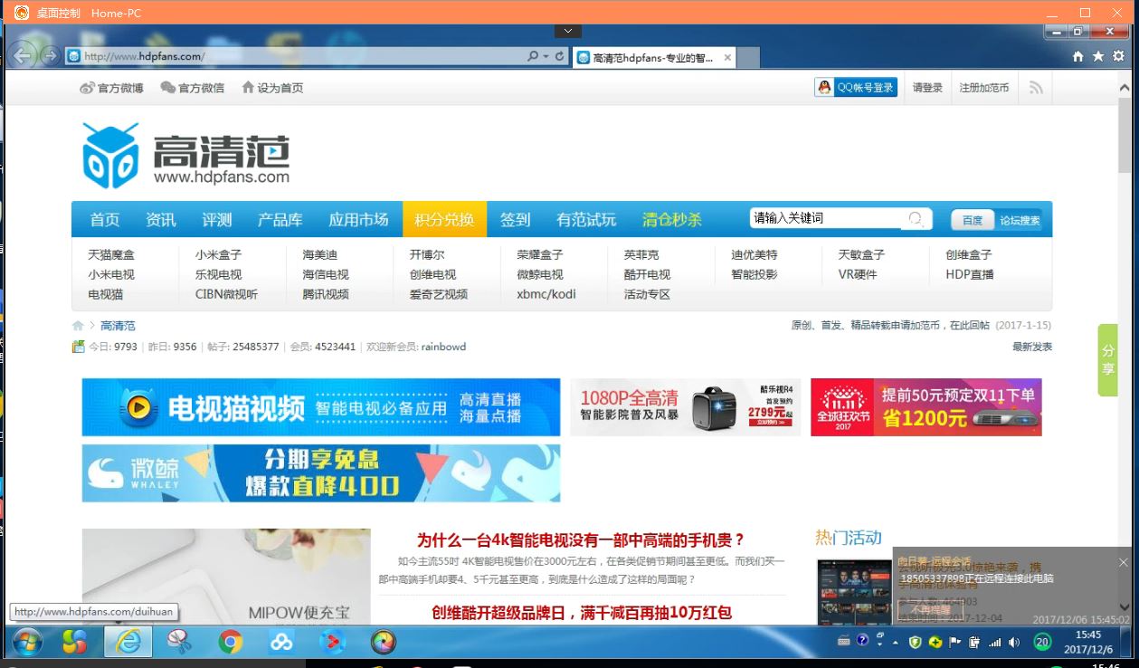1139x668 pixels.
Task: Open the IE favorites star
Action: [x=1098, y=56]
